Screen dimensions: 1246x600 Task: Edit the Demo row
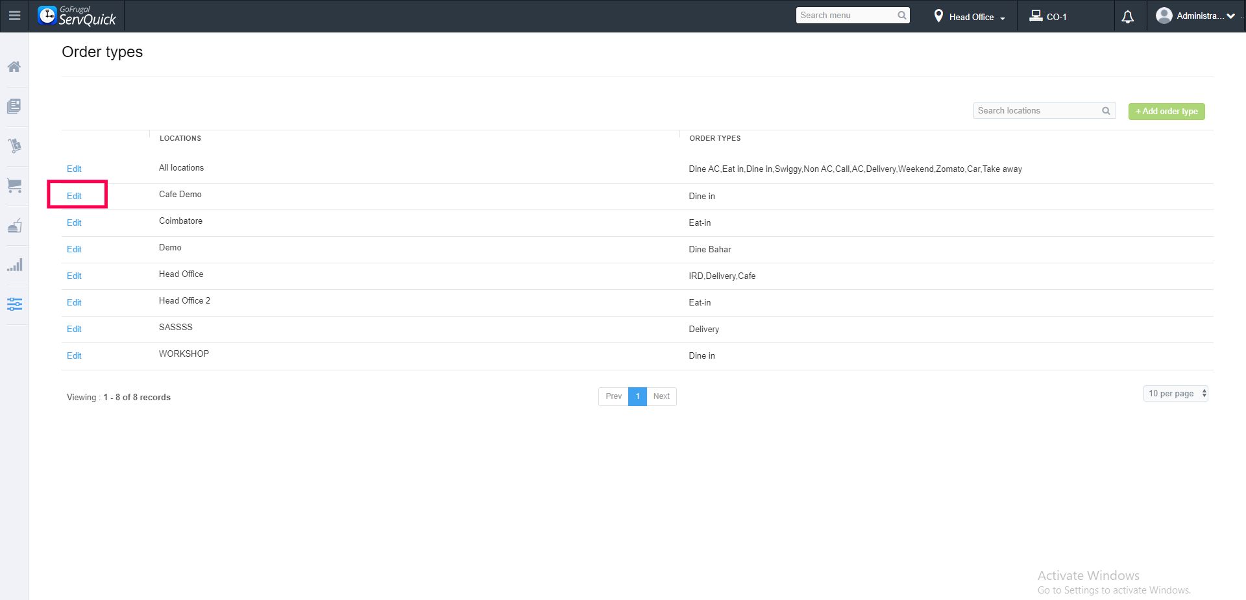74,249
